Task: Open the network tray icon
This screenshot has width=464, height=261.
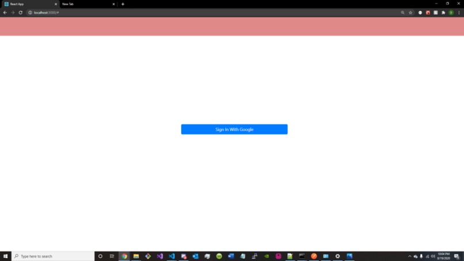Action: [427, 256]
